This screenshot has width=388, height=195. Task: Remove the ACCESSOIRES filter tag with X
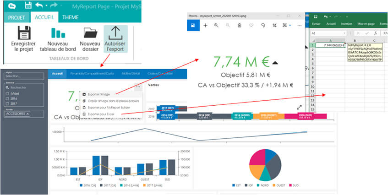point(27,114)
